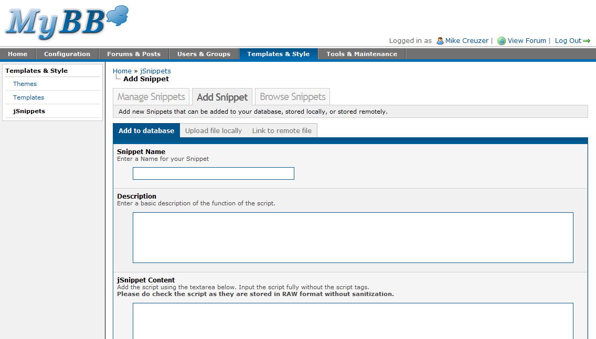Open the Configuration menu
The image size is (596, 339).
[67, 54]
